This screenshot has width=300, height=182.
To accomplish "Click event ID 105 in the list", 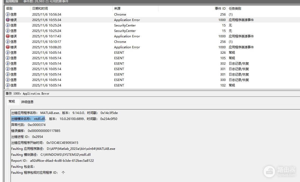I will coord(223,58).
